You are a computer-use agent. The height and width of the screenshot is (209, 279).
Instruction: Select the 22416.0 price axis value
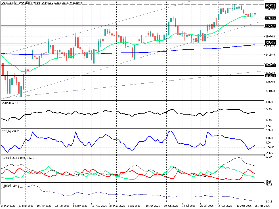point(270,91)
